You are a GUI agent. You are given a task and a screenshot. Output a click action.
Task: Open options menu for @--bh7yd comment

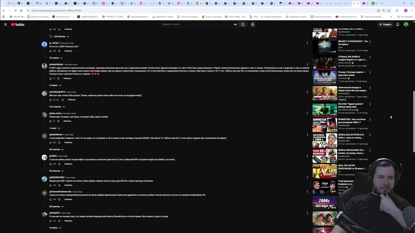pyautogui.click(x=307, y=43)
